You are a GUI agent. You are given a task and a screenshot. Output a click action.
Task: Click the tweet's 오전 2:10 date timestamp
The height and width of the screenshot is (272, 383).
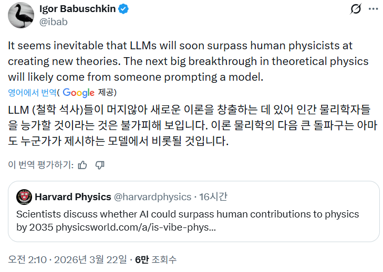pyautogui.click(x=67, y=259)
